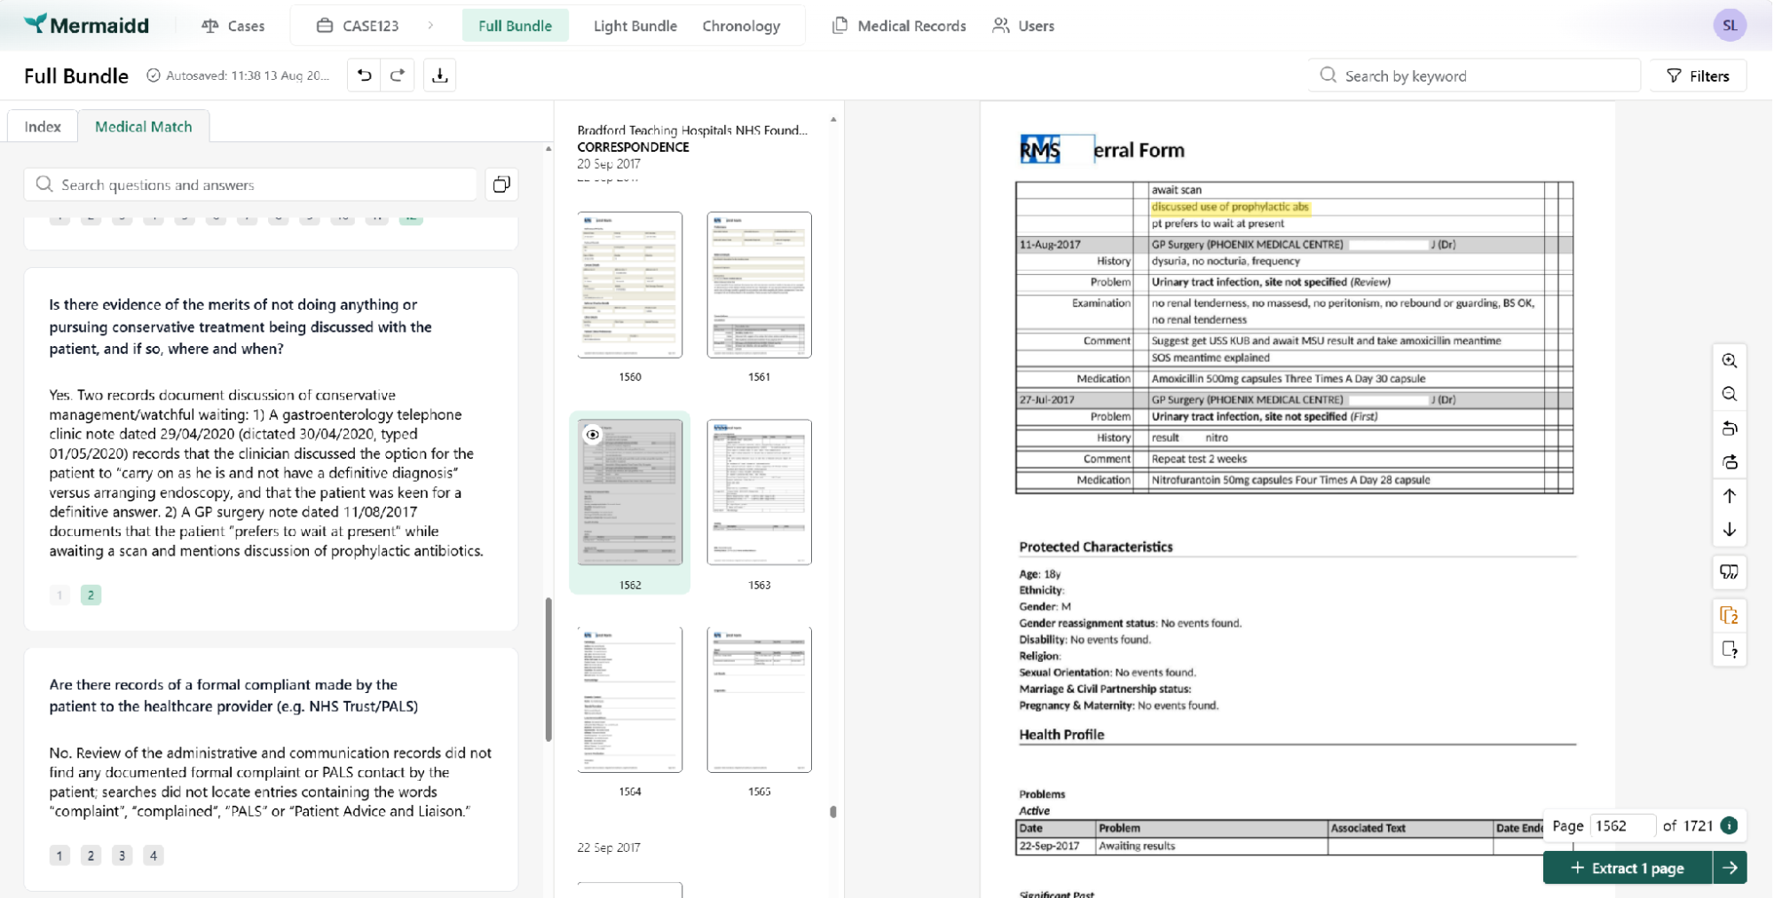Select the Medical Match tab
This screenshot has width=1774, height=898.
[144, 126]
